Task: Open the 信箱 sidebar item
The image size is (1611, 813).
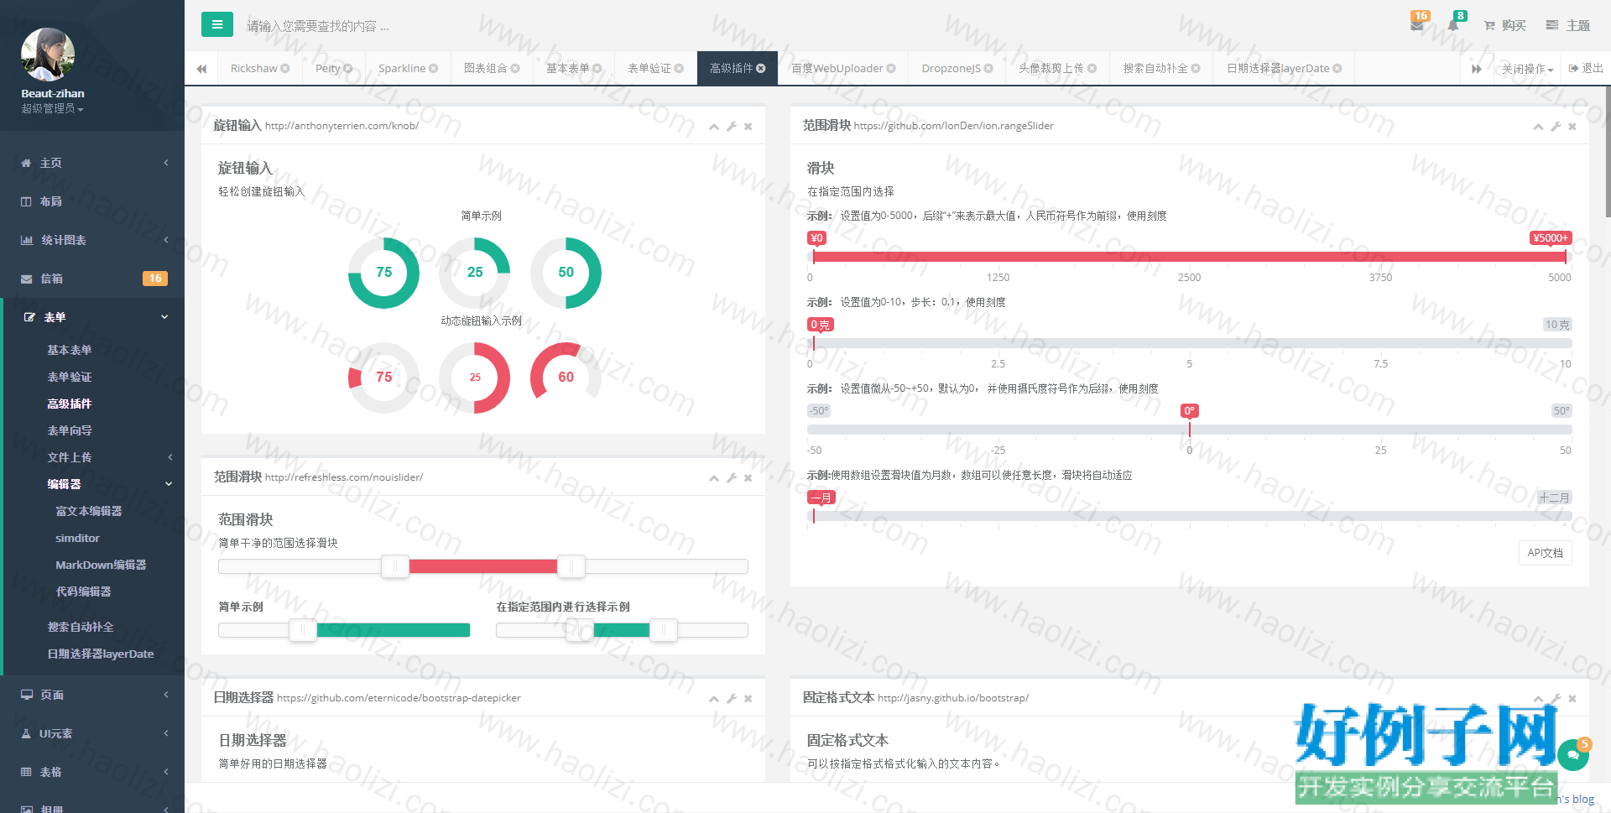Action: [92, 279]
